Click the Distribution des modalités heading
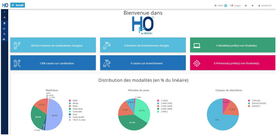277x135 pixels. click(x=143, y=80)
